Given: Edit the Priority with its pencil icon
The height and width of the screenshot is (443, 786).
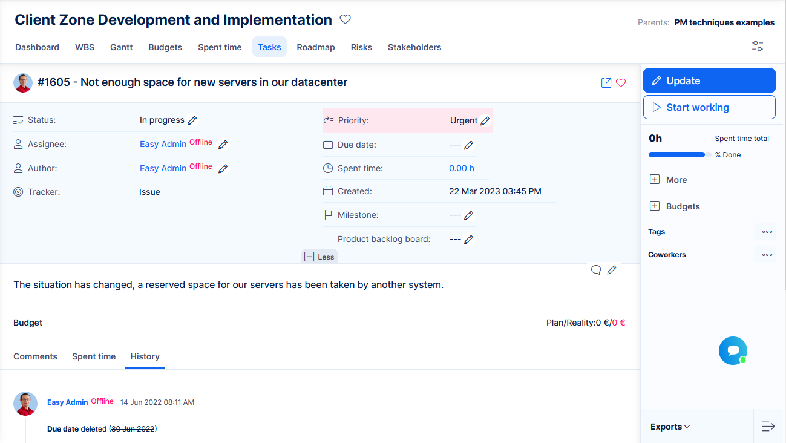Looking at the screenshot, I should click(x=485, y=121).
